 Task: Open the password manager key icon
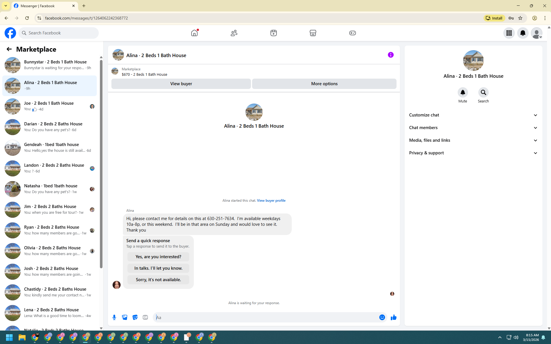tap(511, 18)
